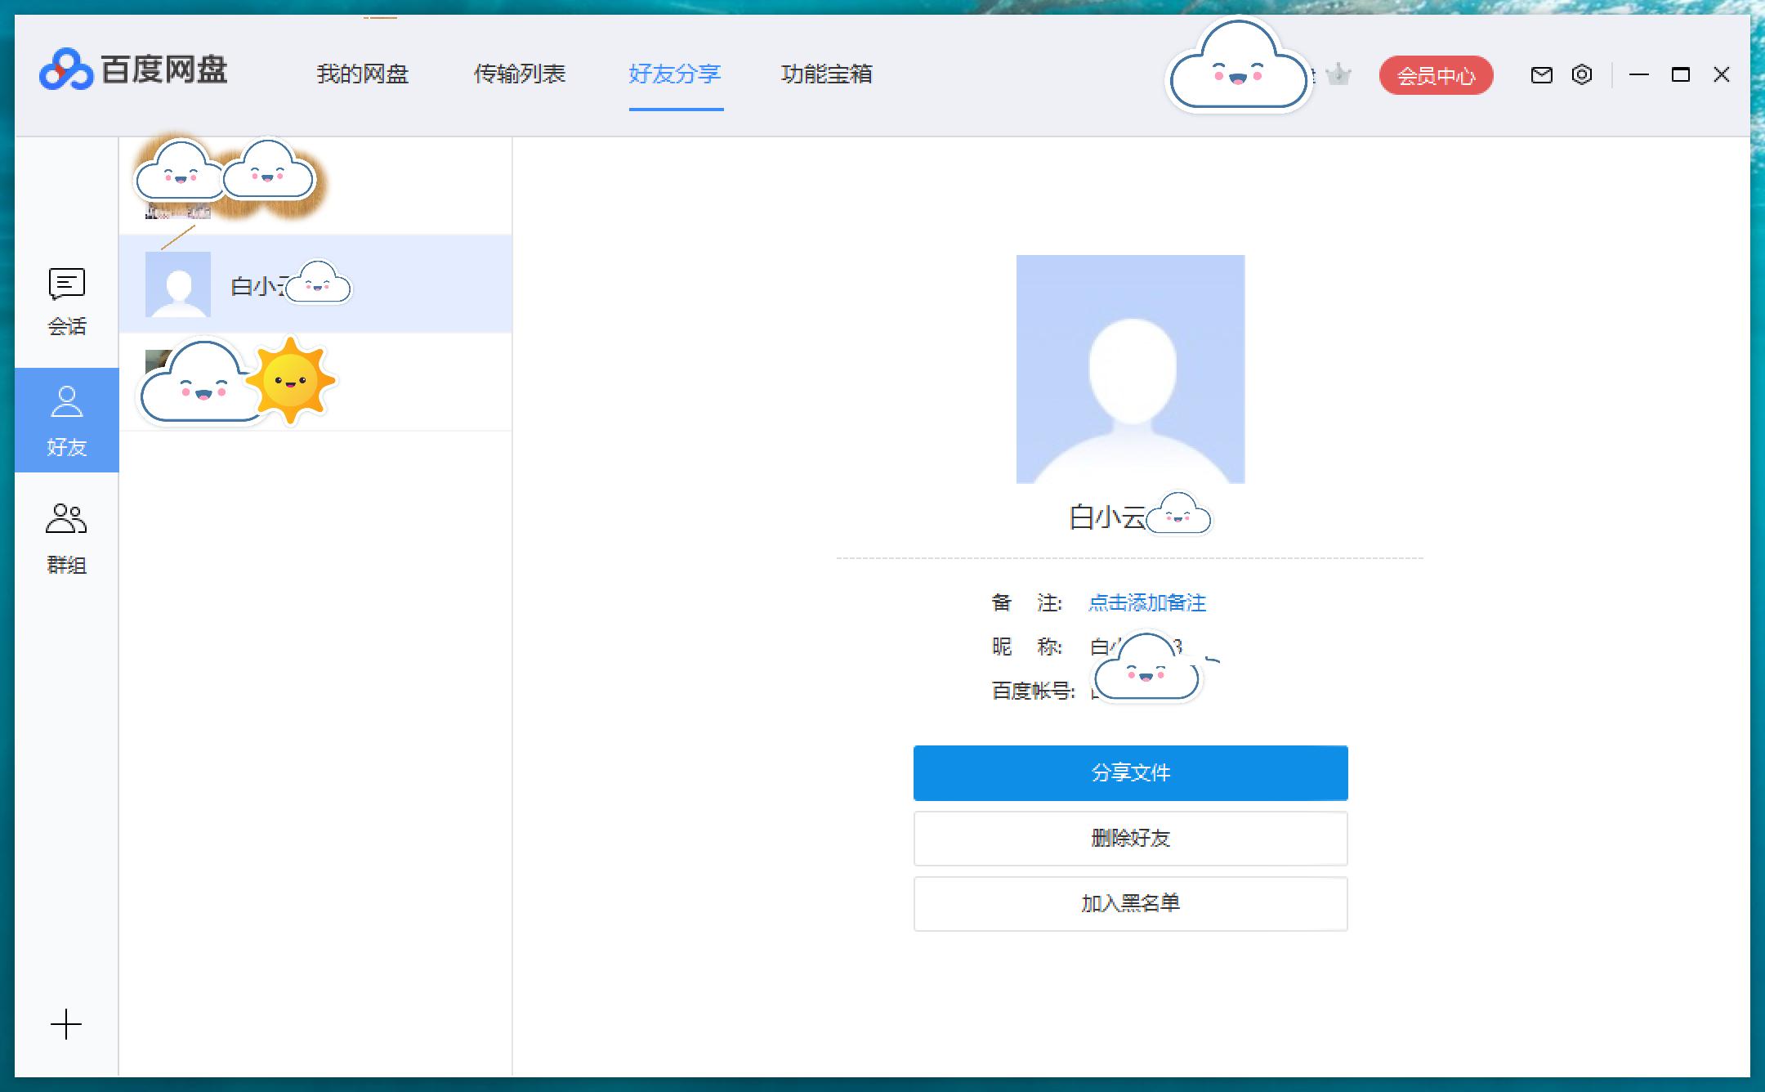Open settings with the gear icon
The height and width of the screenshot is (1092, 1765).
coord(1583,74)
